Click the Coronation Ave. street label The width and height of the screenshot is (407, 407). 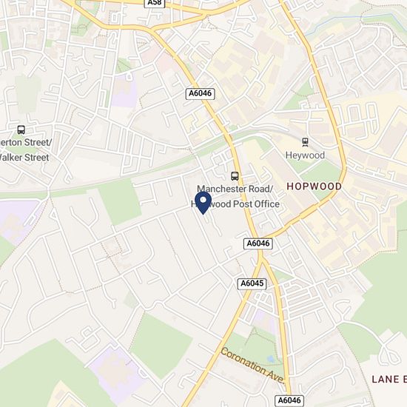click(x=253, y=366)
